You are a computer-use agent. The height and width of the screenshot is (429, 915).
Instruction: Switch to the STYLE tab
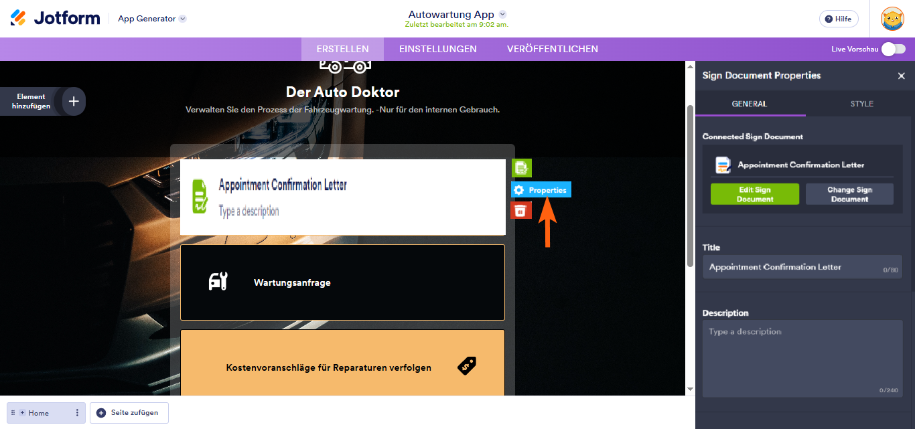(861, 104)
